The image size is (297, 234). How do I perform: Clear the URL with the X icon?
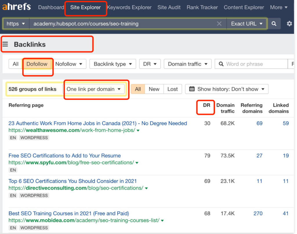pos(219,24)
